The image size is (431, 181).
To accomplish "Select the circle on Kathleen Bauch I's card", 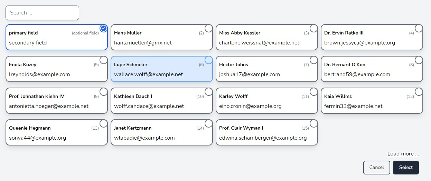I will [208, 92].
